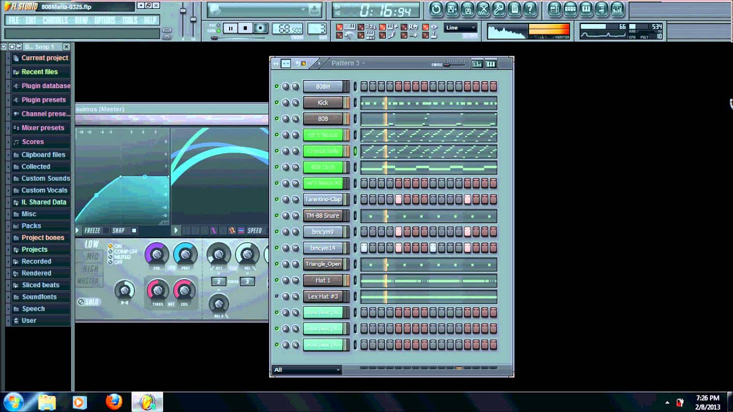Click the undo history toolbar icon

(x=436, y=9)
